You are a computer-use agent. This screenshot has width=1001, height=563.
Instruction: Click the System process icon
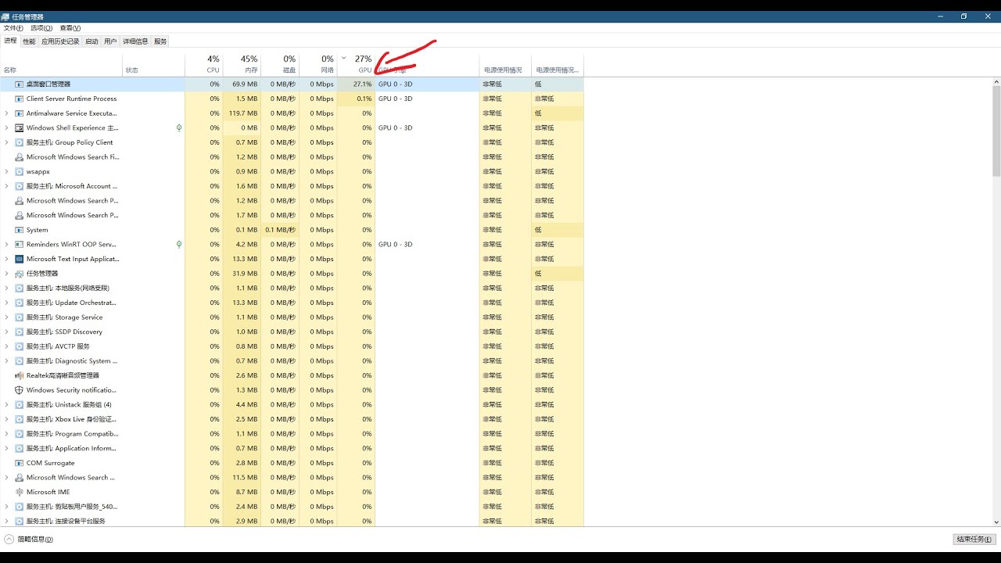20,230
